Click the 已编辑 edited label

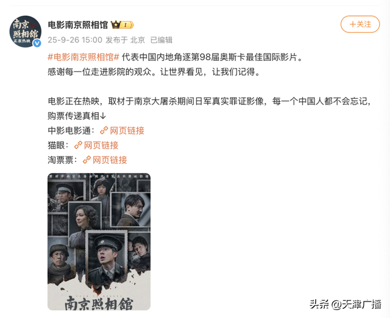pyautogui.click(x=161, y=40)
